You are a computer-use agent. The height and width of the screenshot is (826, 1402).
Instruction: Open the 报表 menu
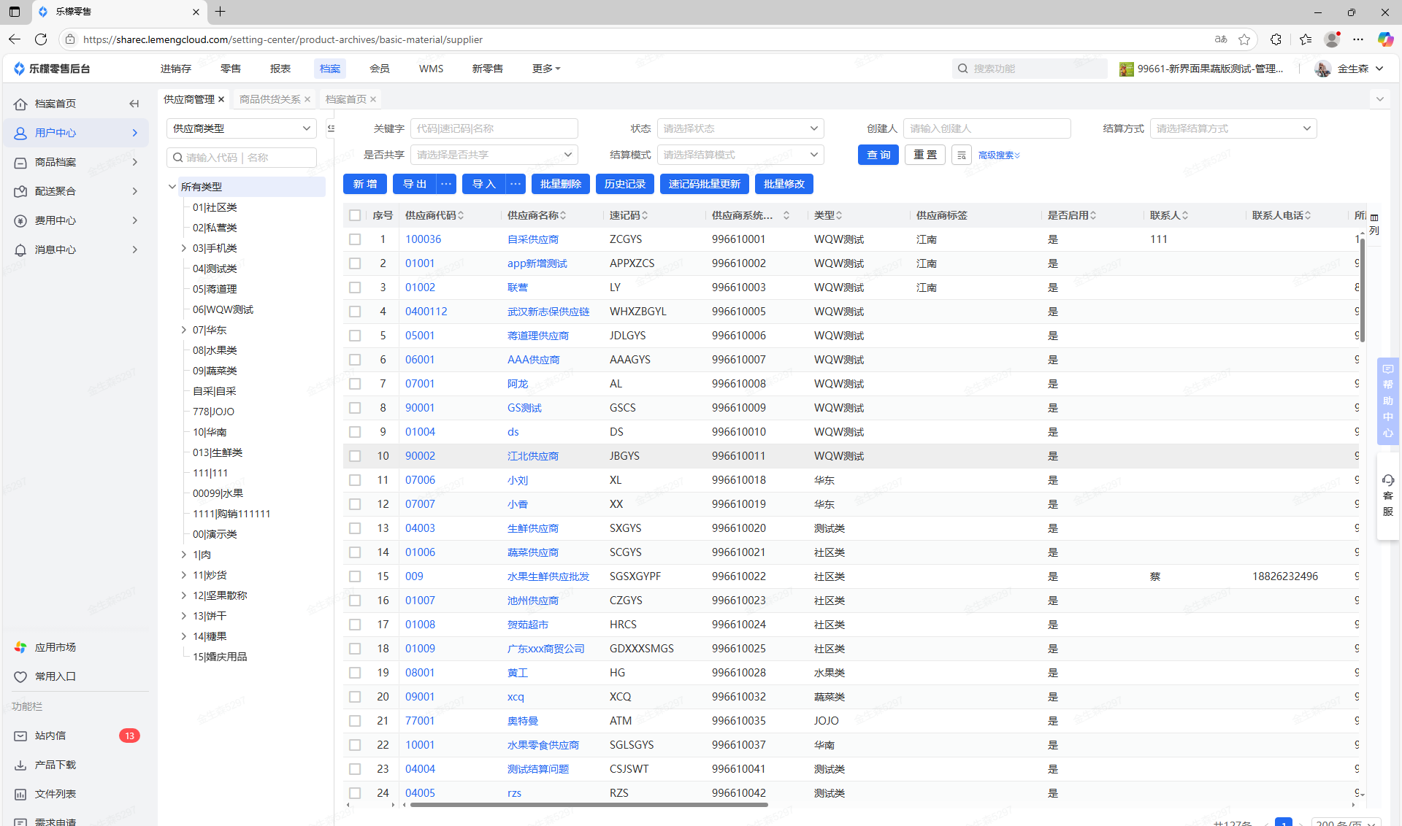pyautogui.click(x=280, y=69)
